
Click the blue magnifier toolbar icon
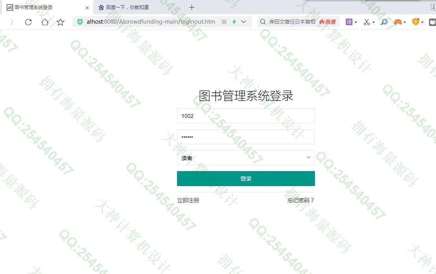coord(384,22)
